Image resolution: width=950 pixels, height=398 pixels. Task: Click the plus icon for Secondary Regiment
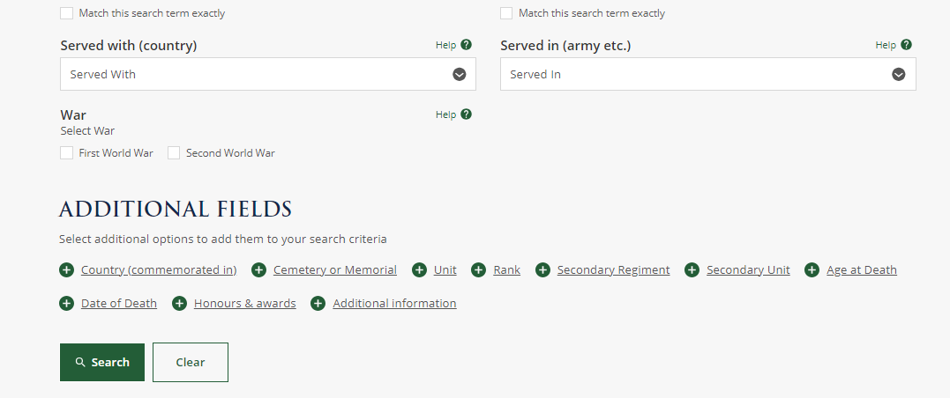[542, 270]
